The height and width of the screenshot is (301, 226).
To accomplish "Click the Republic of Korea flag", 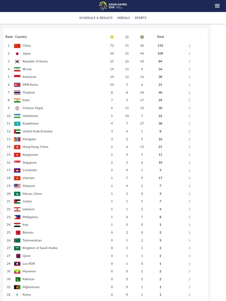I will click(x=17, y=61).
